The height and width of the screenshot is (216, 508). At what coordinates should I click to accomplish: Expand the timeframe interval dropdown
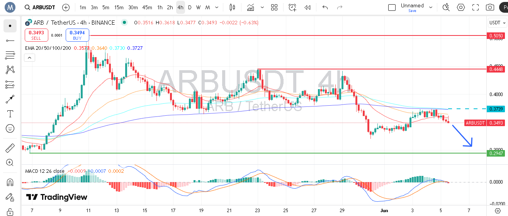click(x=216, y=7)
